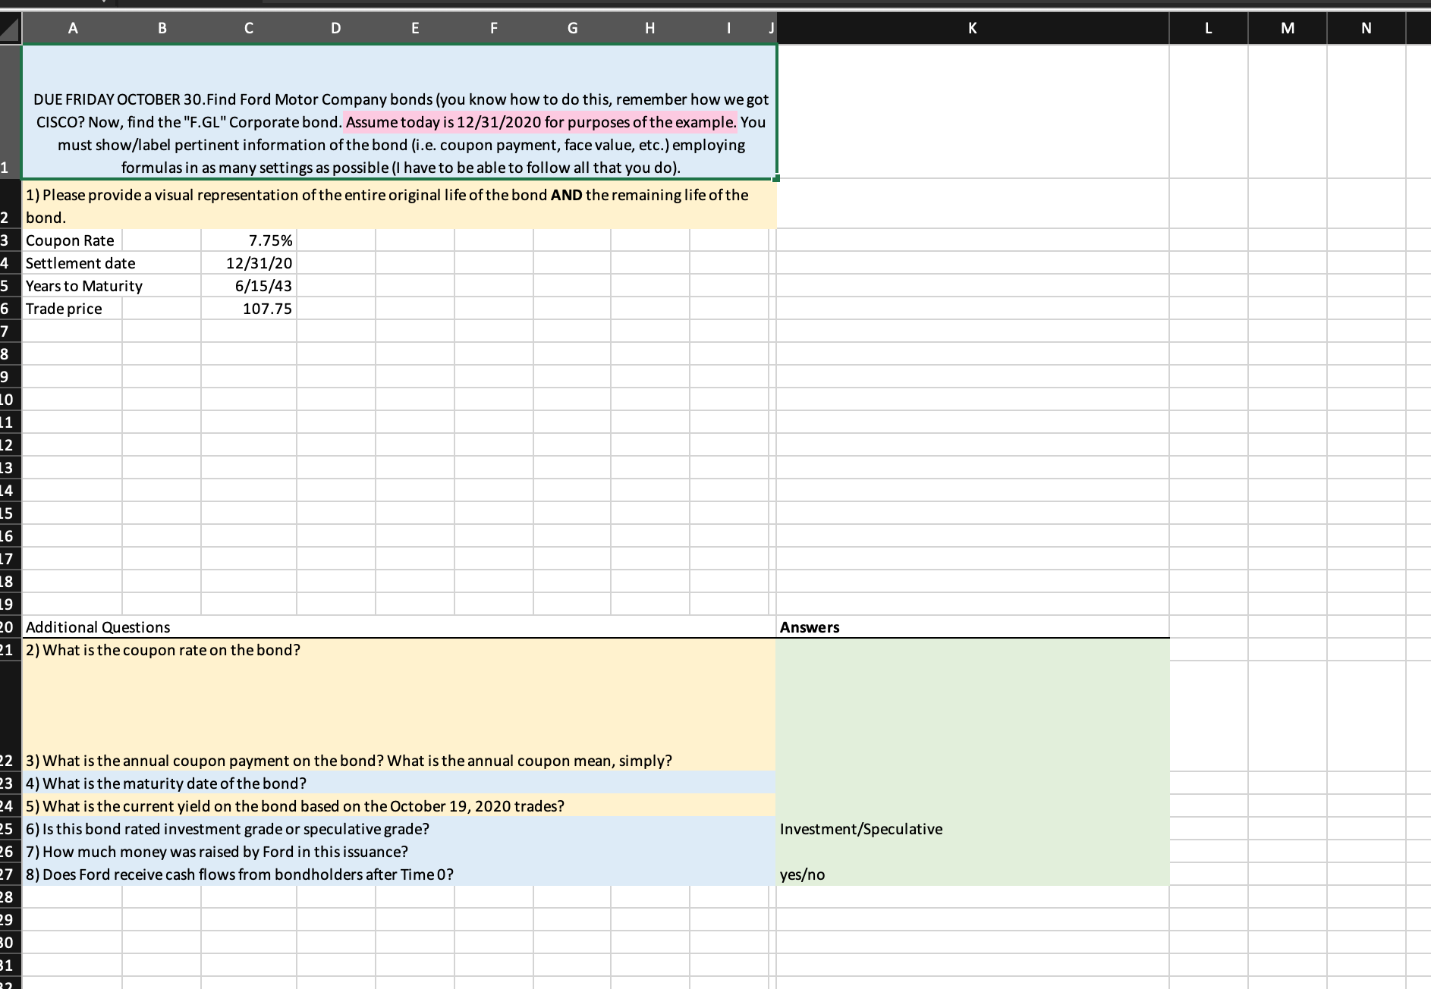Image resolution: width=1431 pixels, height=989 pixels.
Task: Click the fill handle of selected cell
Action: pos(776,178)
